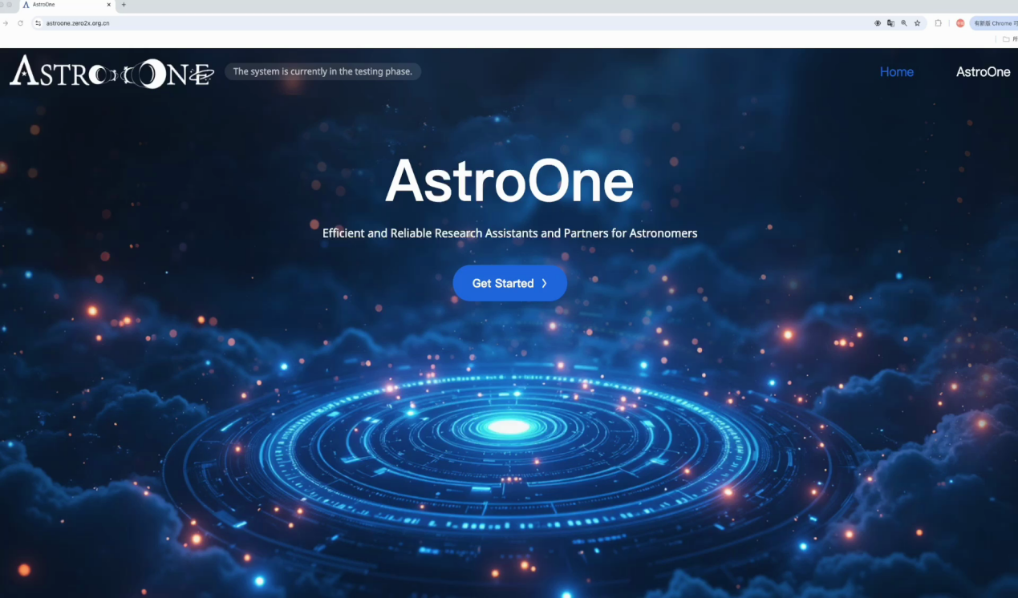
Task: Click the testing phase notice badge
Action: tap(322, 71)
